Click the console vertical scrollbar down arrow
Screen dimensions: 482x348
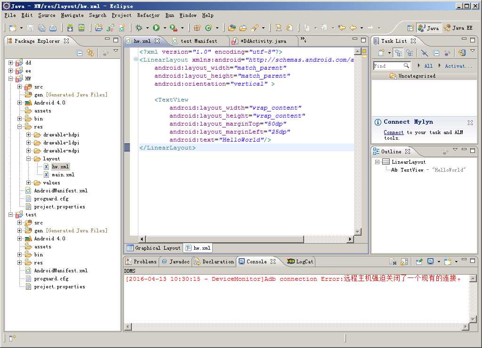473,319
